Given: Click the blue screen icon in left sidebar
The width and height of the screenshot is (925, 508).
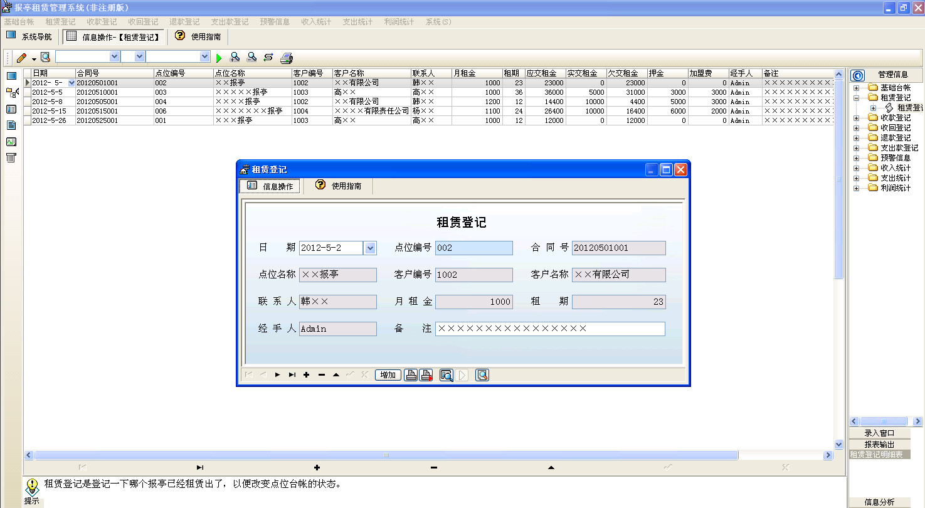Looking at the screenshot, I should 11,77.
